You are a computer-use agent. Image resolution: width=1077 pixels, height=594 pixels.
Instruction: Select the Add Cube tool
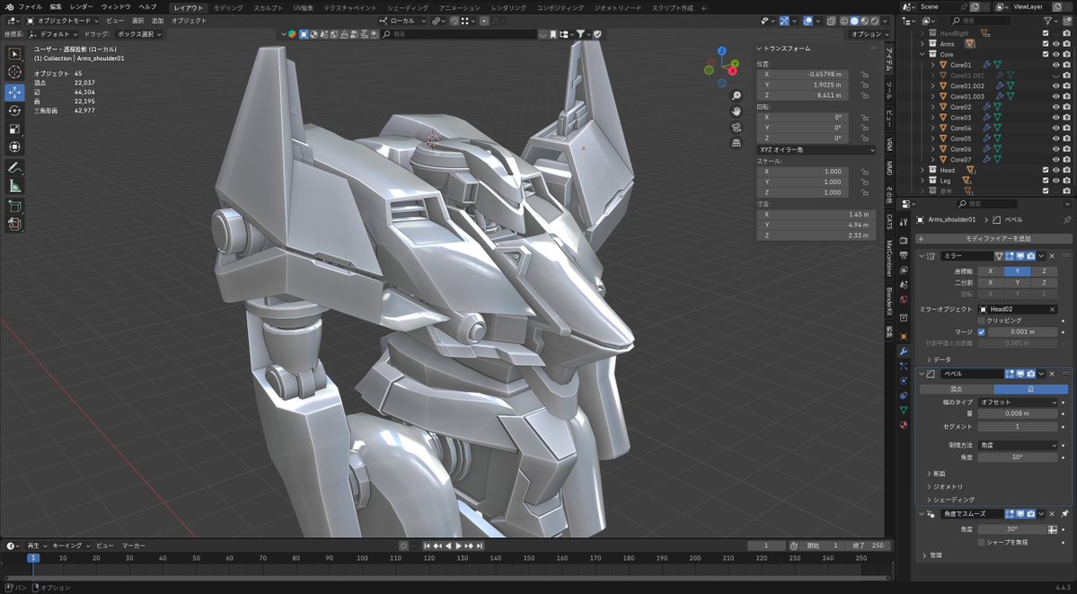(14, 206)
